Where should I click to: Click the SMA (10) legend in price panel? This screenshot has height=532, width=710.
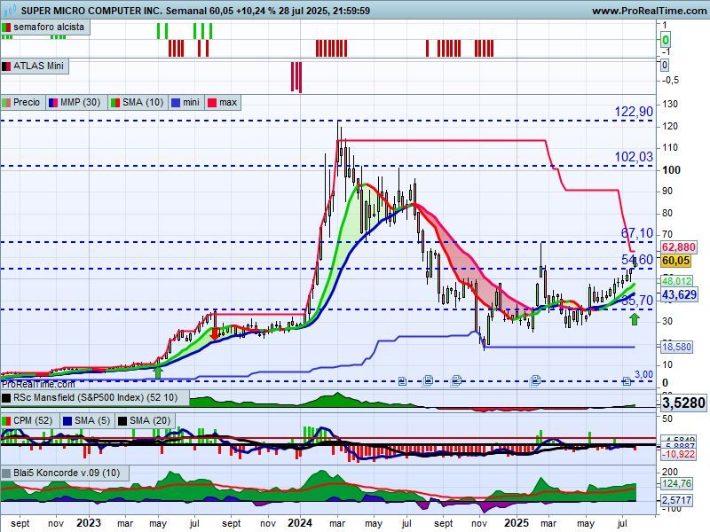[x=143, y=102]
